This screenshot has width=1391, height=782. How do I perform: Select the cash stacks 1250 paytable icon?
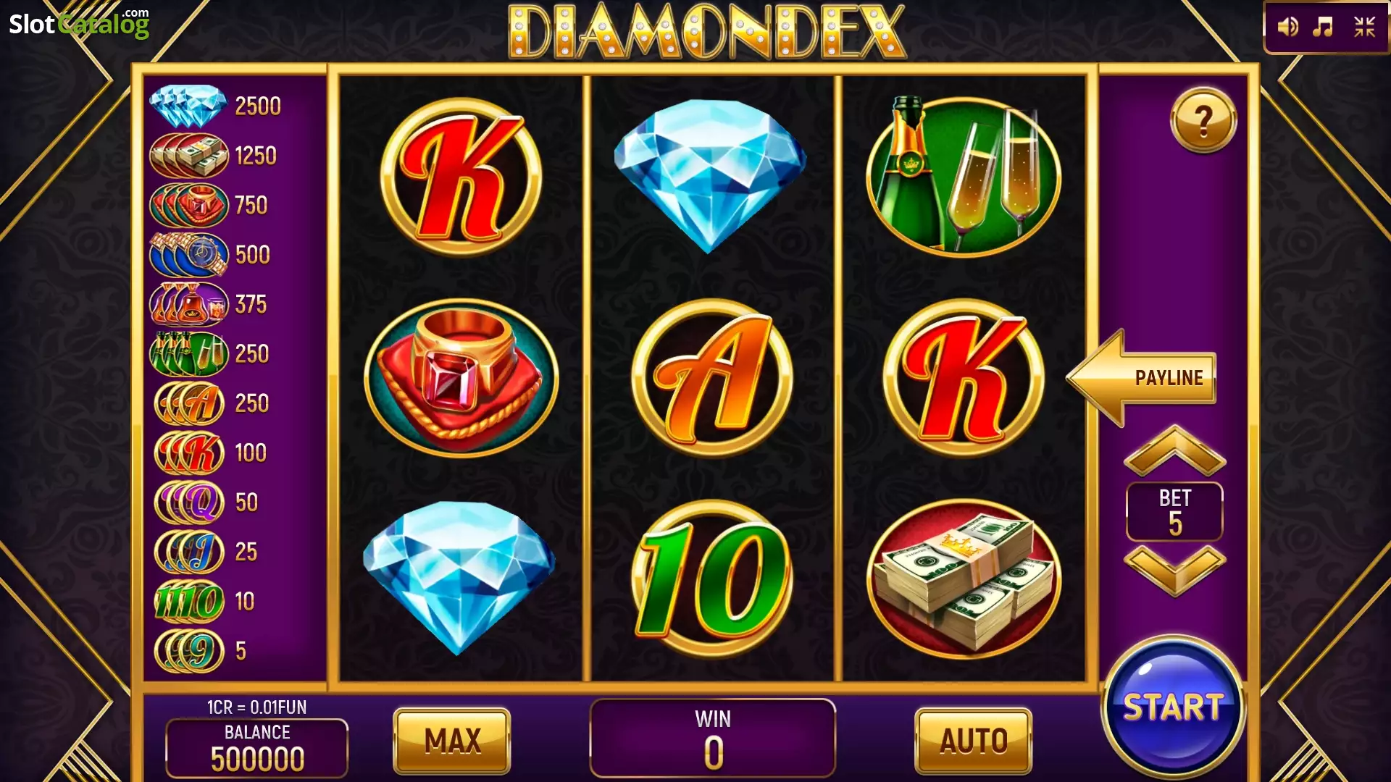[188, 155]
